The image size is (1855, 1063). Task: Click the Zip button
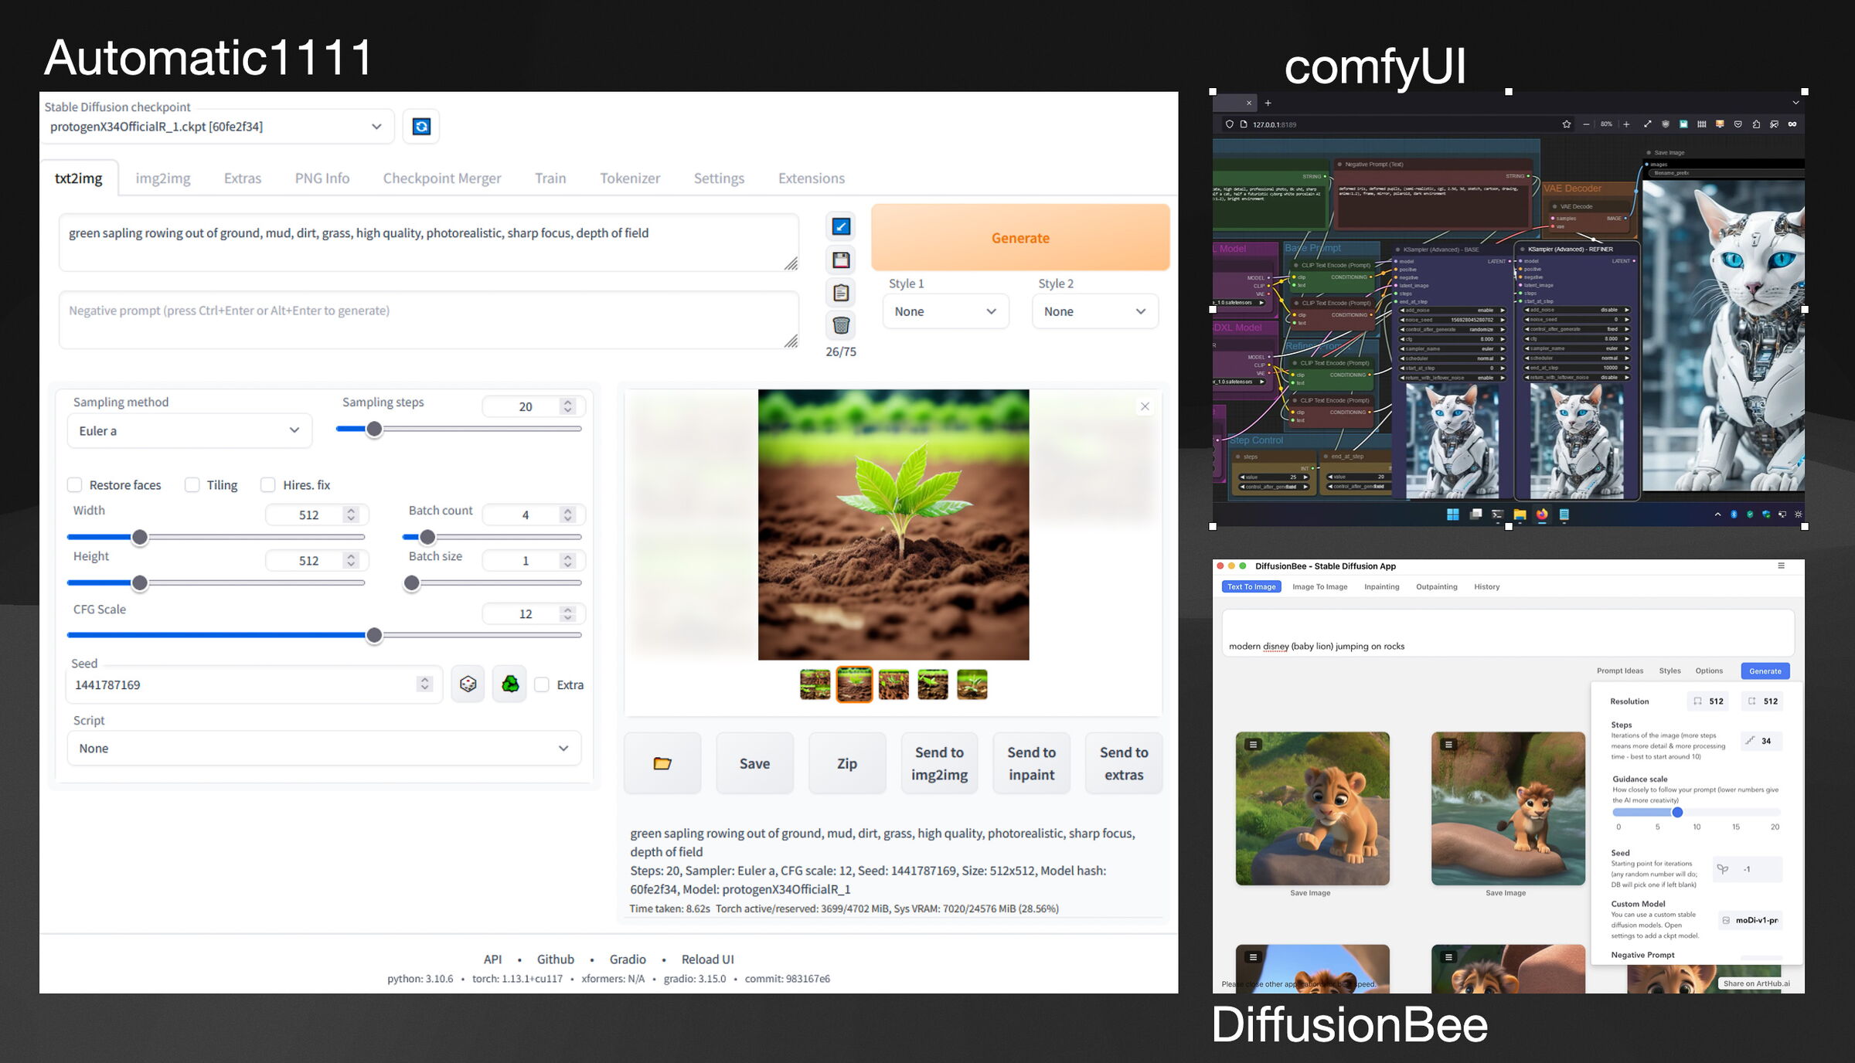coord(847,763)
